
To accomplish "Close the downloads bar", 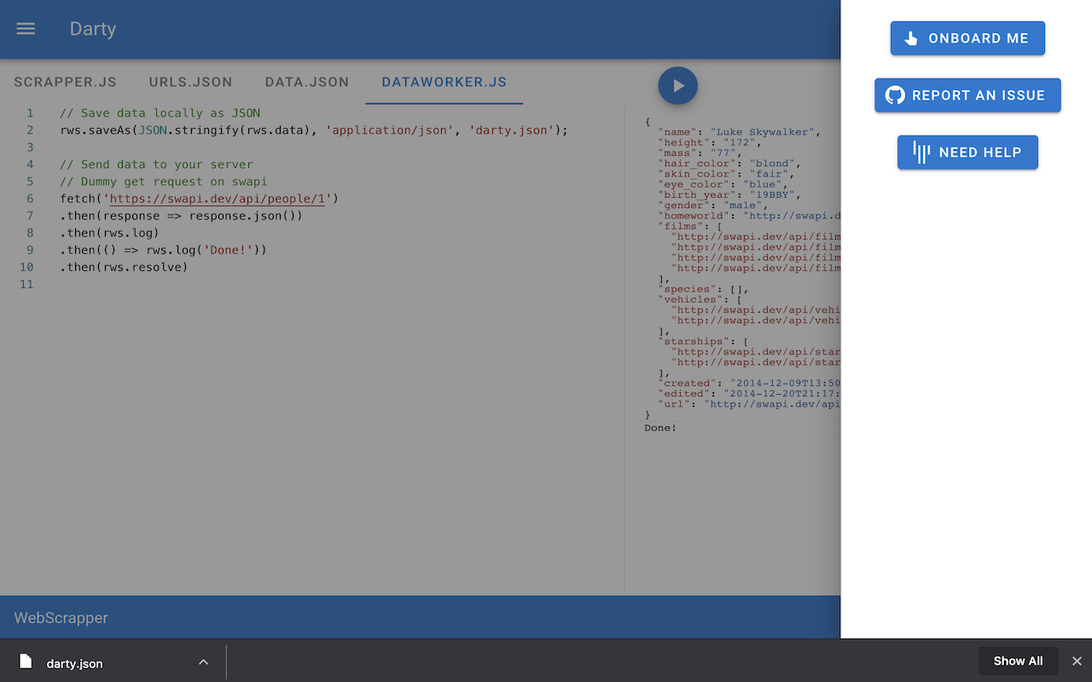I will (1077, 662).
